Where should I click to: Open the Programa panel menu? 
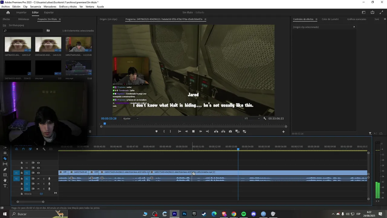tap(205, 19)
